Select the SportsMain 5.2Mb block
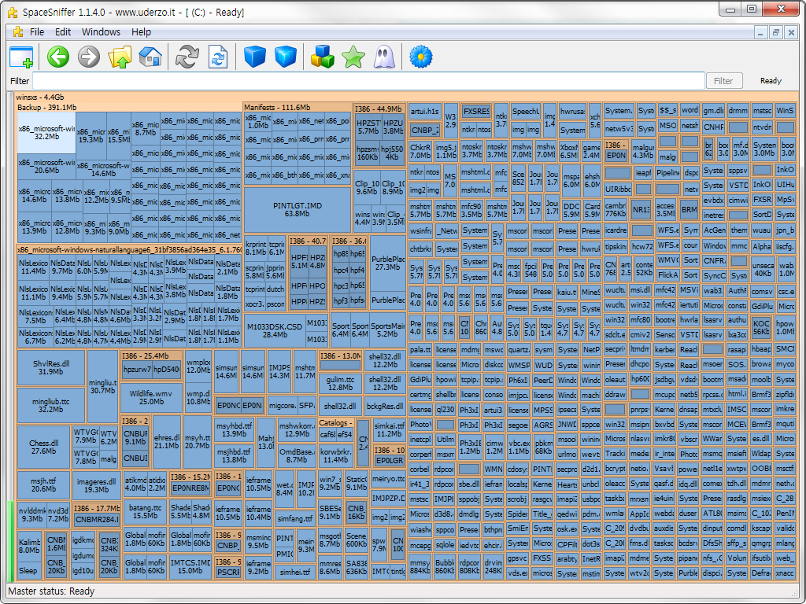 [x=387, y=330]
